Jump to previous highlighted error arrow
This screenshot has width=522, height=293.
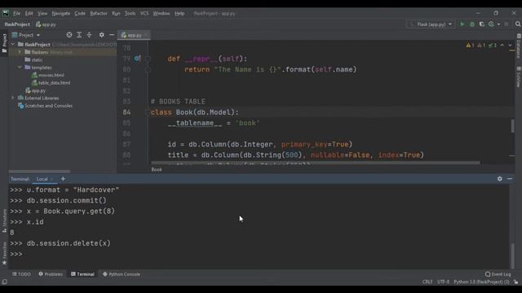click(502, 46)
